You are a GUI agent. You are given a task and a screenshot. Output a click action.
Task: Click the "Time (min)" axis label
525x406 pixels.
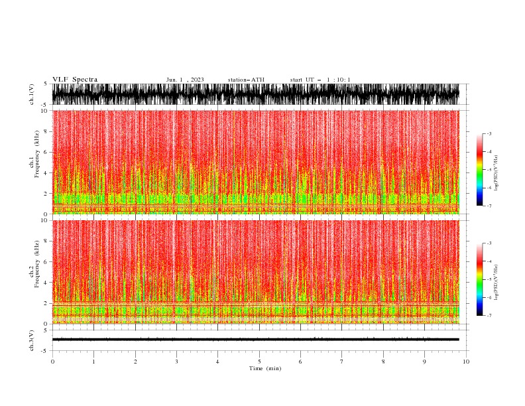coord(265,368)
